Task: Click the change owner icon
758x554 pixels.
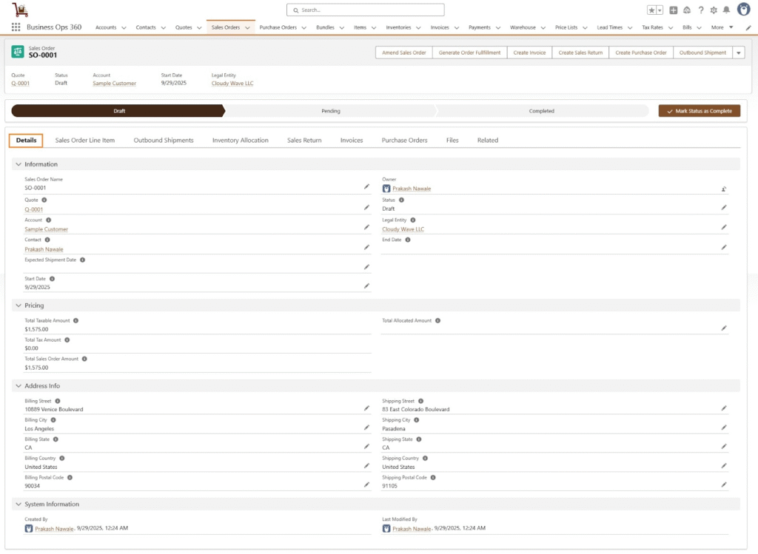Action: click(724, 189)
